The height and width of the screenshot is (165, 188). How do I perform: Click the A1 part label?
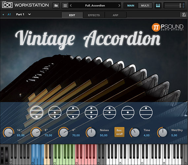[x=9, y=15]
